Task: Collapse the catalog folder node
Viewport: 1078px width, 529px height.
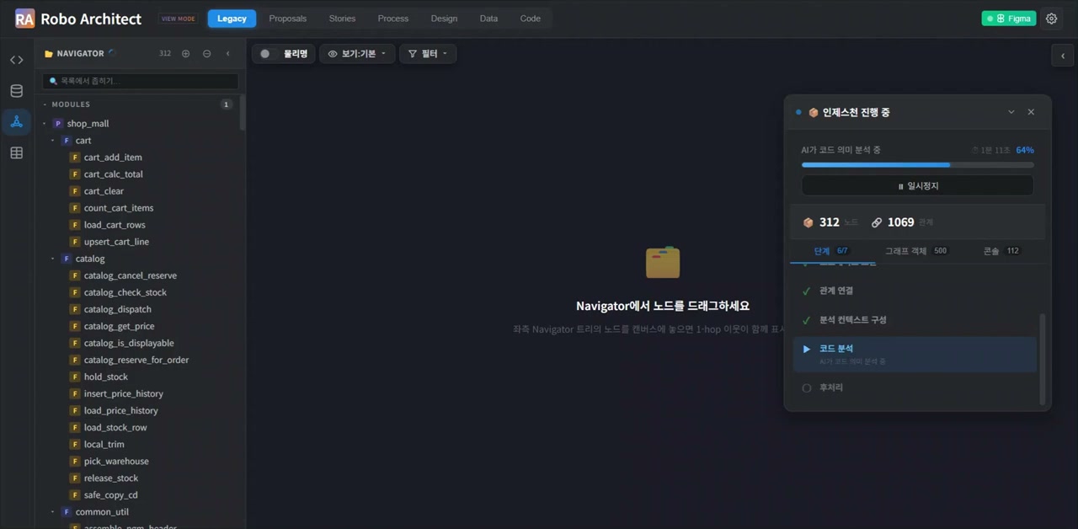Action: point(53,259)
